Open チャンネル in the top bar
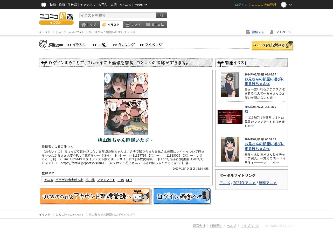This screenshot has width=333, height=229. [88, 5]
